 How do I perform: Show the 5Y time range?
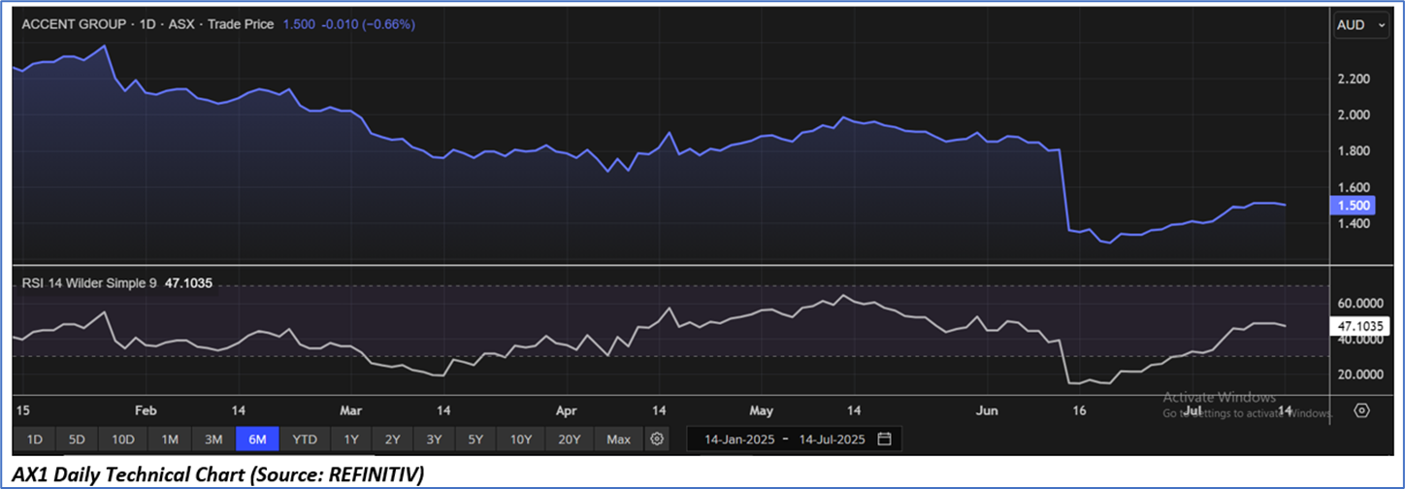[475, 440]
